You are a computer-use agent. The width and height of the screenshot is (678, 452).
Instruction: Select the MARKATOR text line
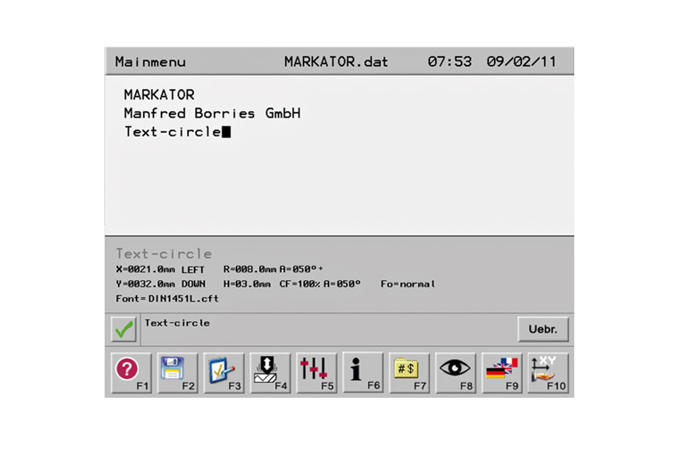159,95
